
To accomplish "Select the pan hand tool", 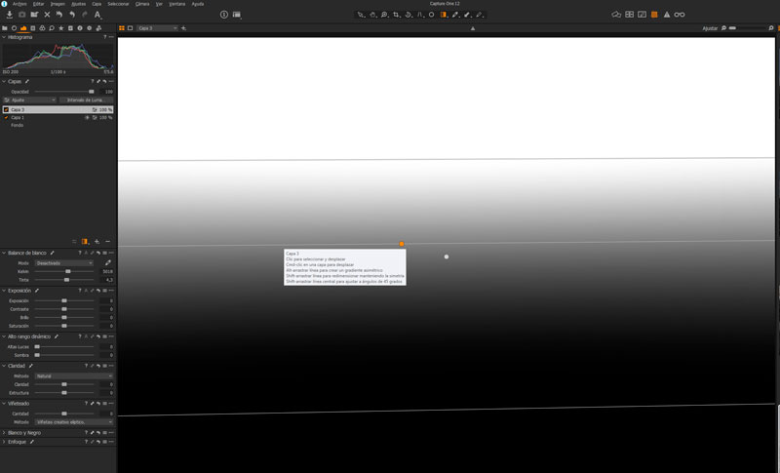I will pyautogui.click(x=371, y=15).
